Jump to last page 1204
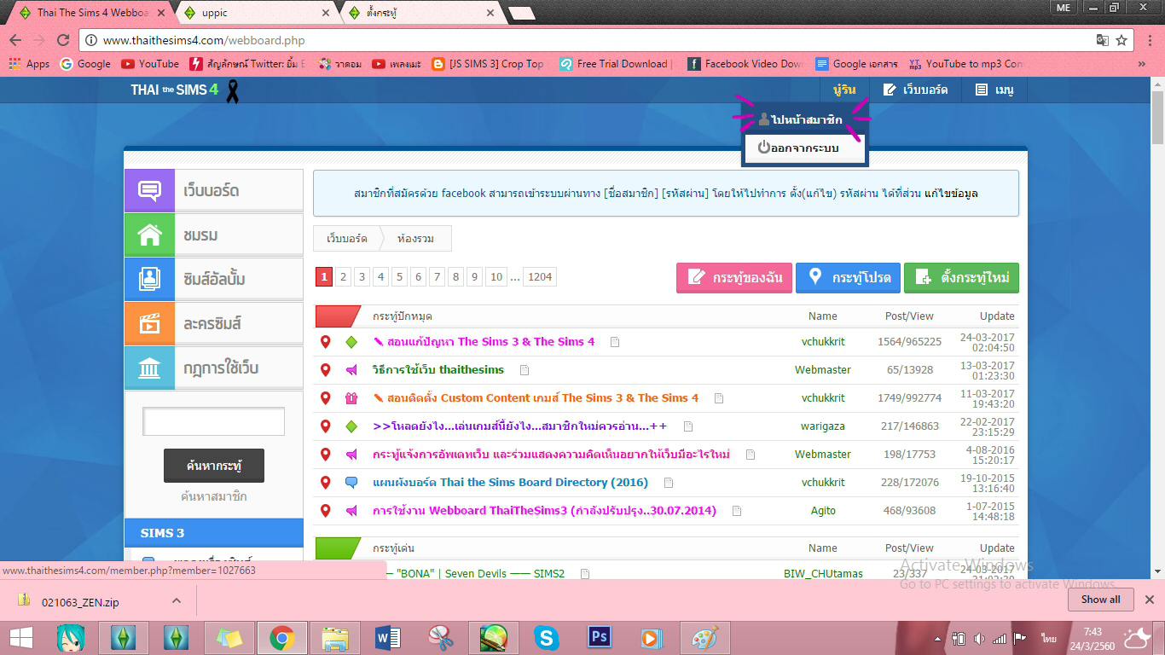 (x=540, y=277)
